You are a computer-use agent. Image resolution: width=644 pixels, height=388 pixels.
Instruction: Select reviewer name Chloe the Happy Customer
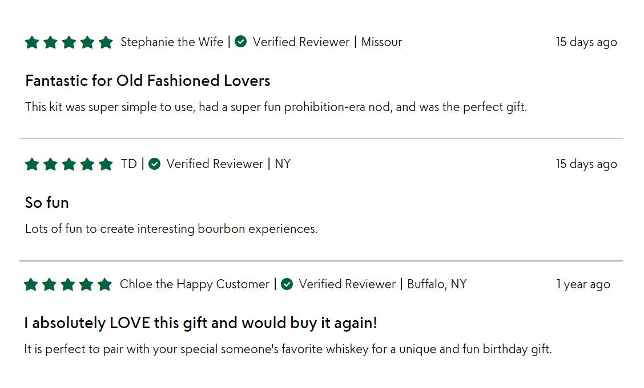[x=194, y=284]
